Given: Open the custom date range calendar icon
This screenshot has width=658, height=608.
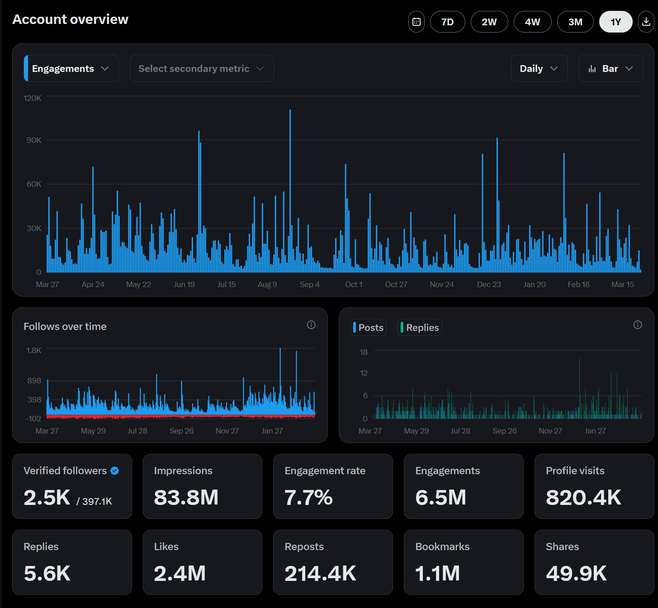Looking at the screenshot, I should click(x=416, y=22).
